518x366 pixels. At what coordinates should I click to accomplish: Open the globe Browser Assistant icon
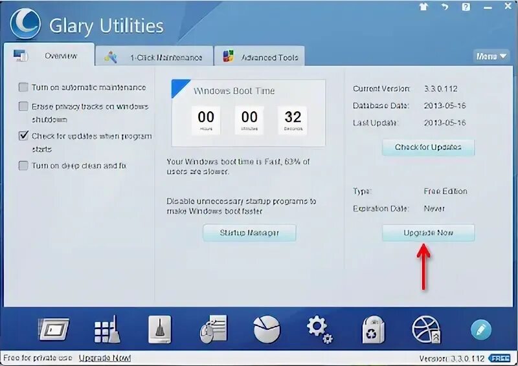click(x=427, y=329)
